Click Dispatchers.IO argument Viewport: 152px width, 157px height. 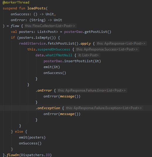(x=35, y=155)
